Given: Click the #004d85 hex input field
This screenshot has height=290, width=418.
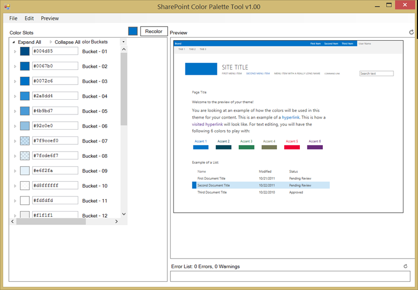Looking at the screenshot, I should click(55, 51).
